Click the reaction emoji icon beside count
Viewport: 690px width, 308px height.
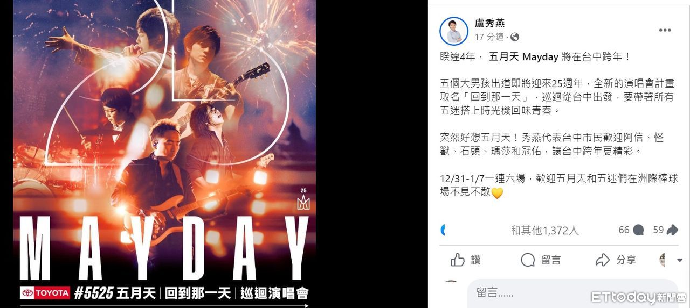click(443, 230)
